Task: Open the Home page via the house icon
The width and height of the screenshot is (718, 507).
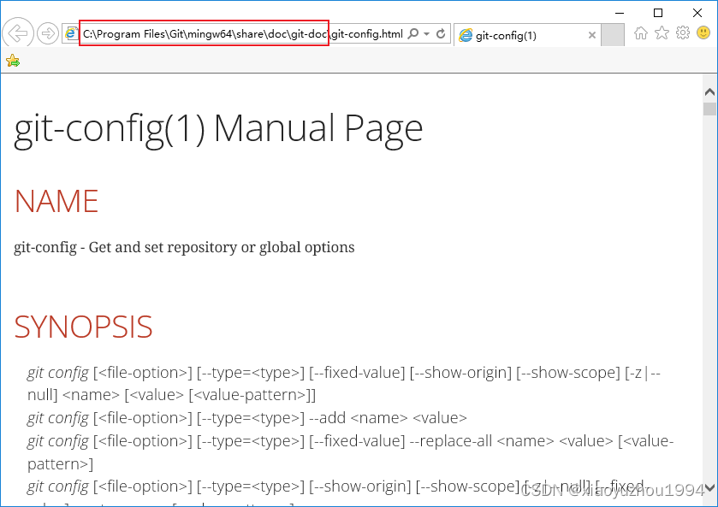Action: [x=642, y=32]
